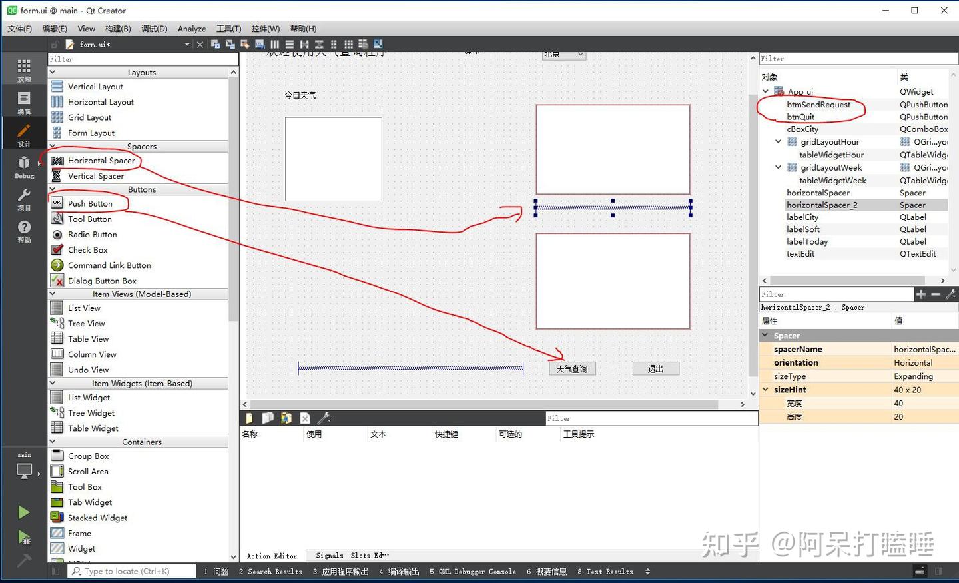Select the Adjust Size toolbar icon

(x=378, y=44)
